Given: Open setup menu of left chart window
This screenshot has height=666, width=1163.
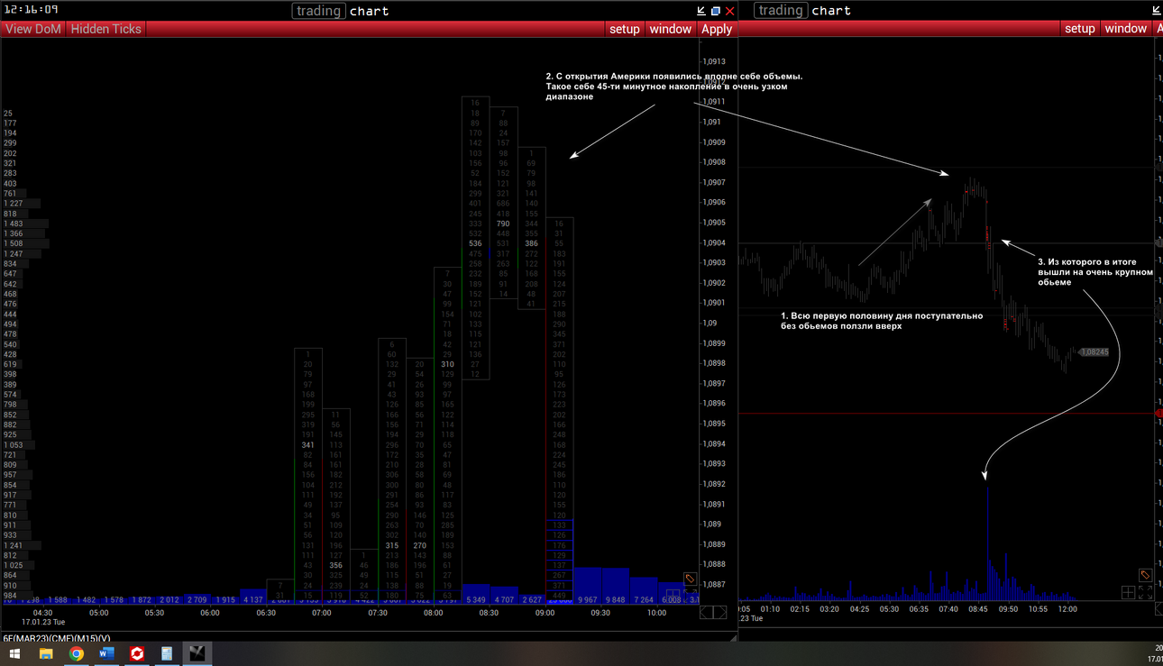Looking at the screenshot, I should 624,29.
